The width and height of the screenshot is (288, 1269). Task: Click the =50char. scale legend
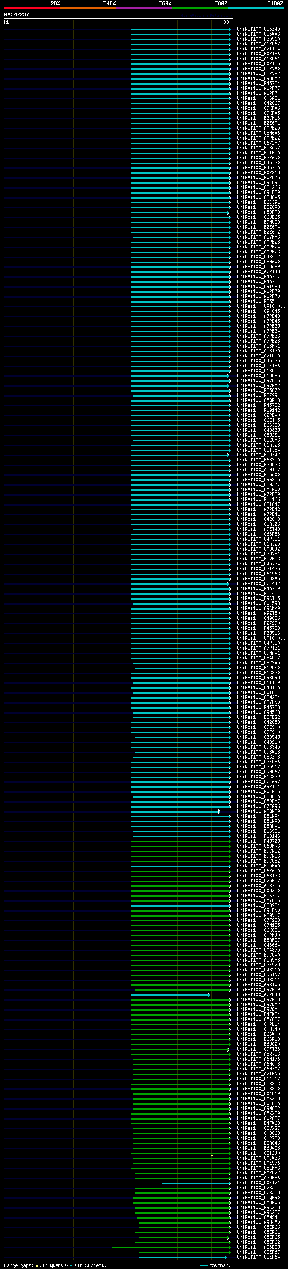(215, 1265)
